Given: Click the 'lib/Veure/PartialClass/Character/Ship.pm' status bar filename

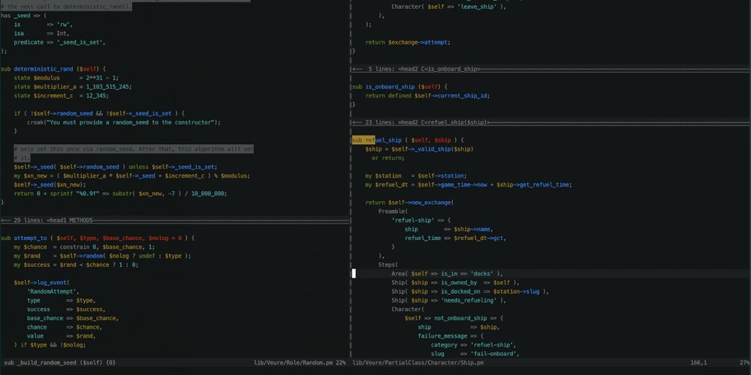Looking at the screenshot, I should (x=418, y=363).
